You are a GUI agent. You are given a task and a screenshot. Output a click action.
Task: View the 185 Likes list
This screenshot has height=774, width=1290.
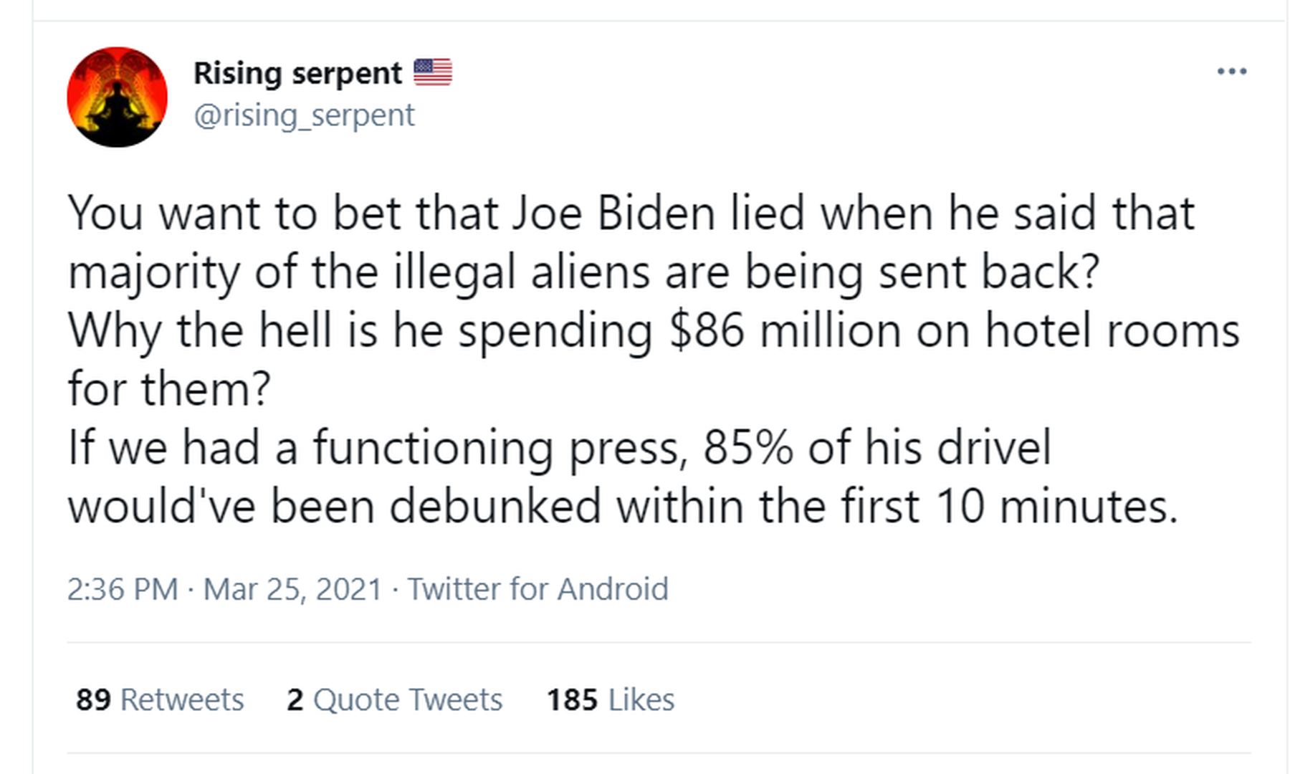point(611,699)
